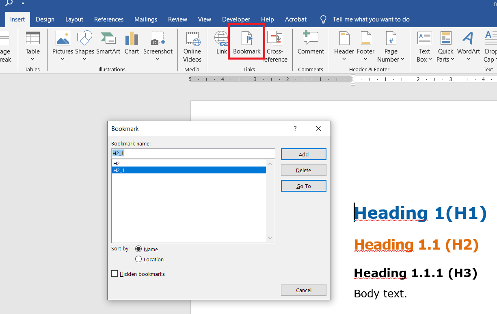Image resolution: width=497 pixels, height=314 pixels.
Task: Go to the References tab
Action: pos(109,19)
